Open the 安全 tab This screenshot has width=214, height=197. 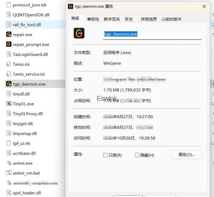129,19
